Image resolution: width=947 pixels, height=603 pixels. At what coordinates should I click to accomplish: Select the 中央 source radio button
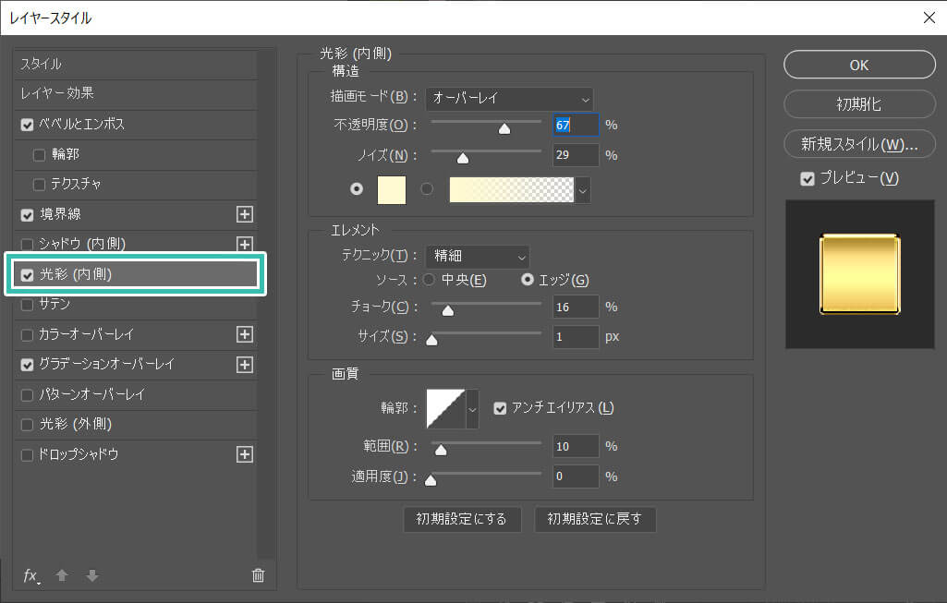[429, 280]
